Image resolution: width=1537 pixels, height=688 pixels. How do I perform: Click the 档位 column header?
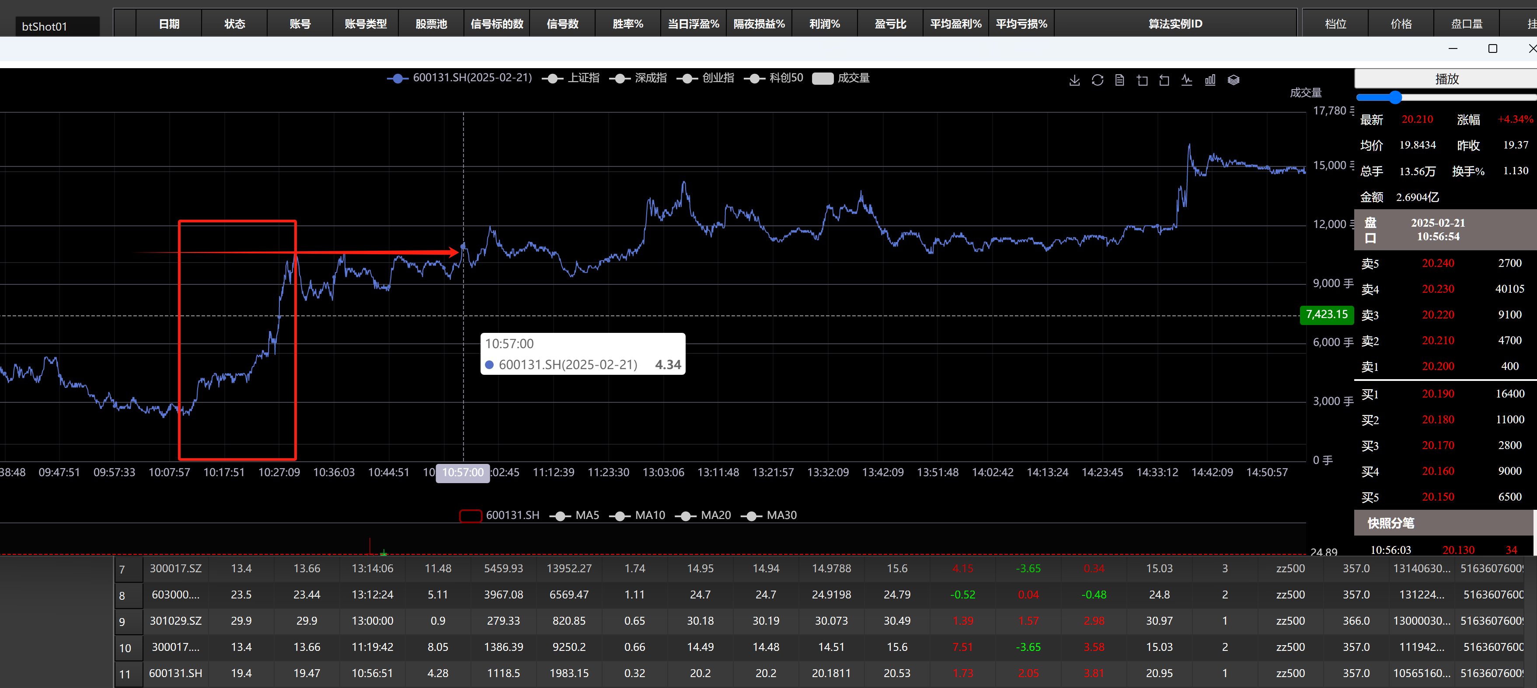tap(1335, 24)
